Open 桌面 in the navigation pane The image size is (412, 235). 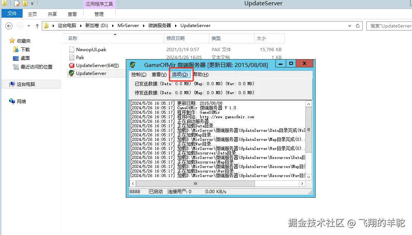pos(25,58)
